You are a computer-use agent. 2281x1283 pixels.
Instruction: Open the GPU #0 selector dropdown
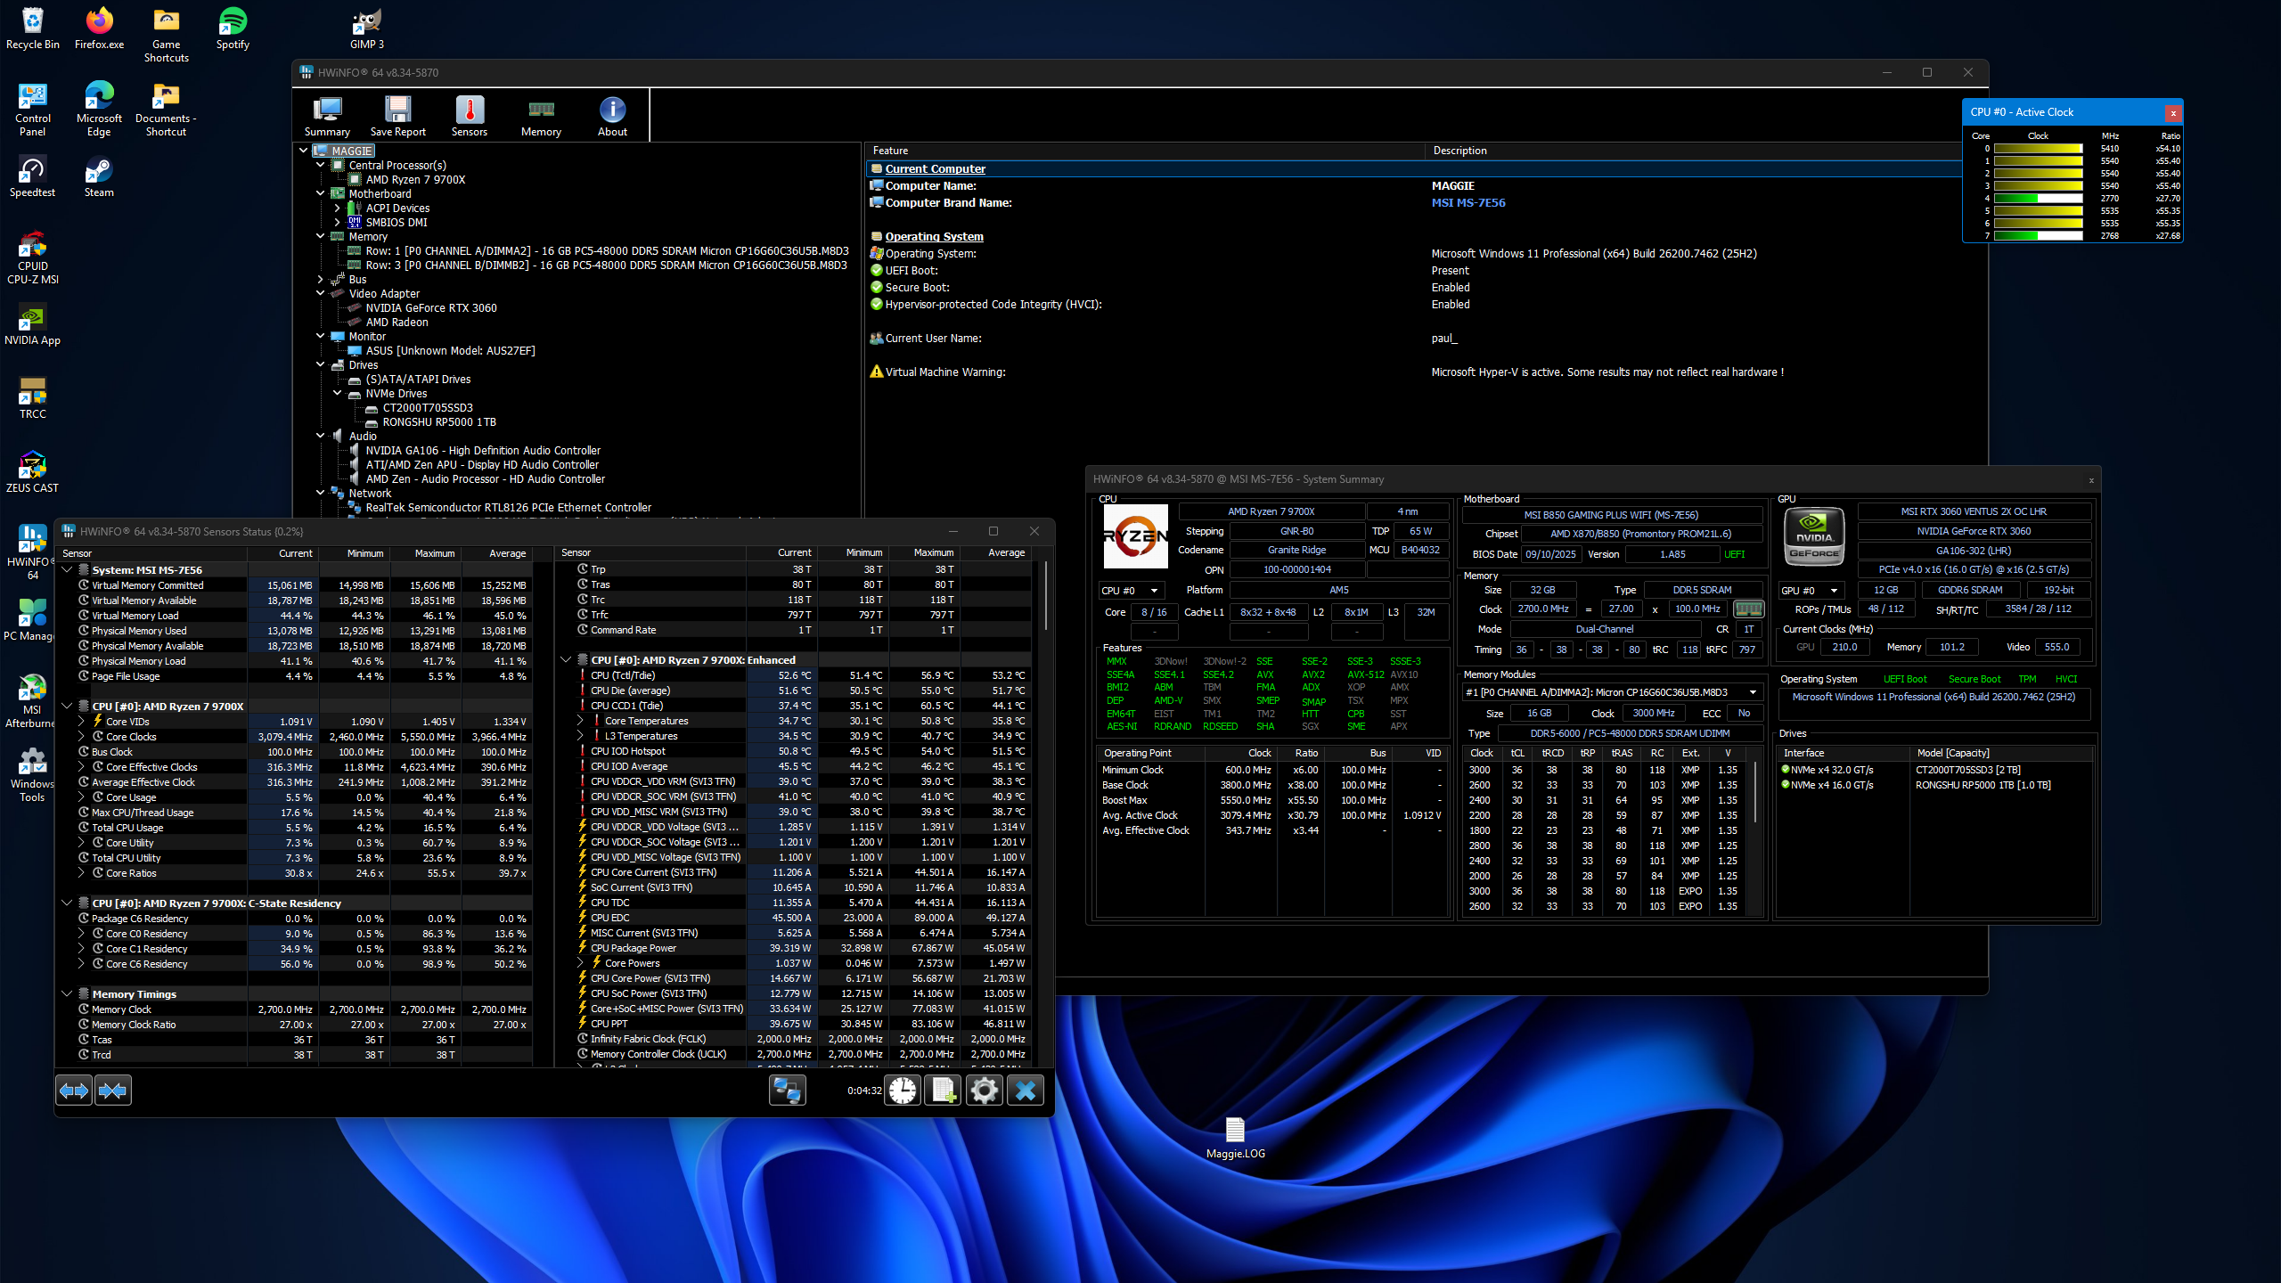coord(1810,591)
